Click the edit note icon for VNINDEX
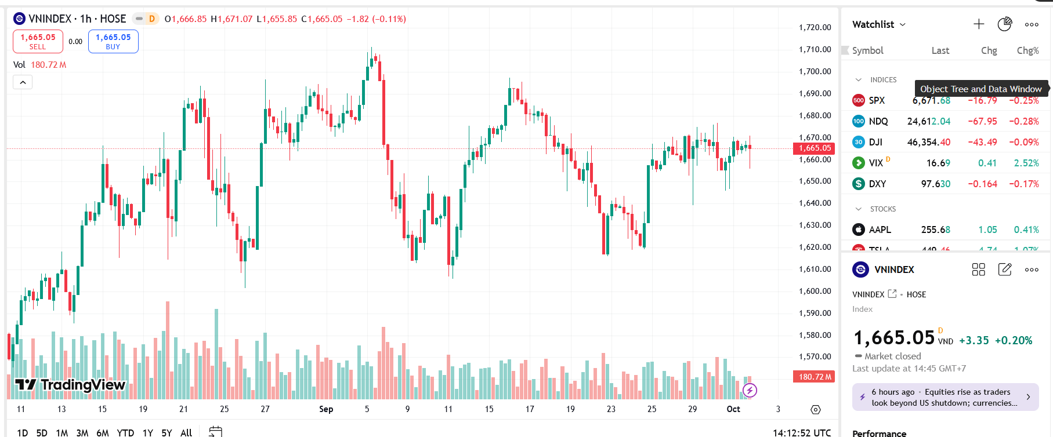This screenshot has height=437, width=1053. [x=1005, y=270]
